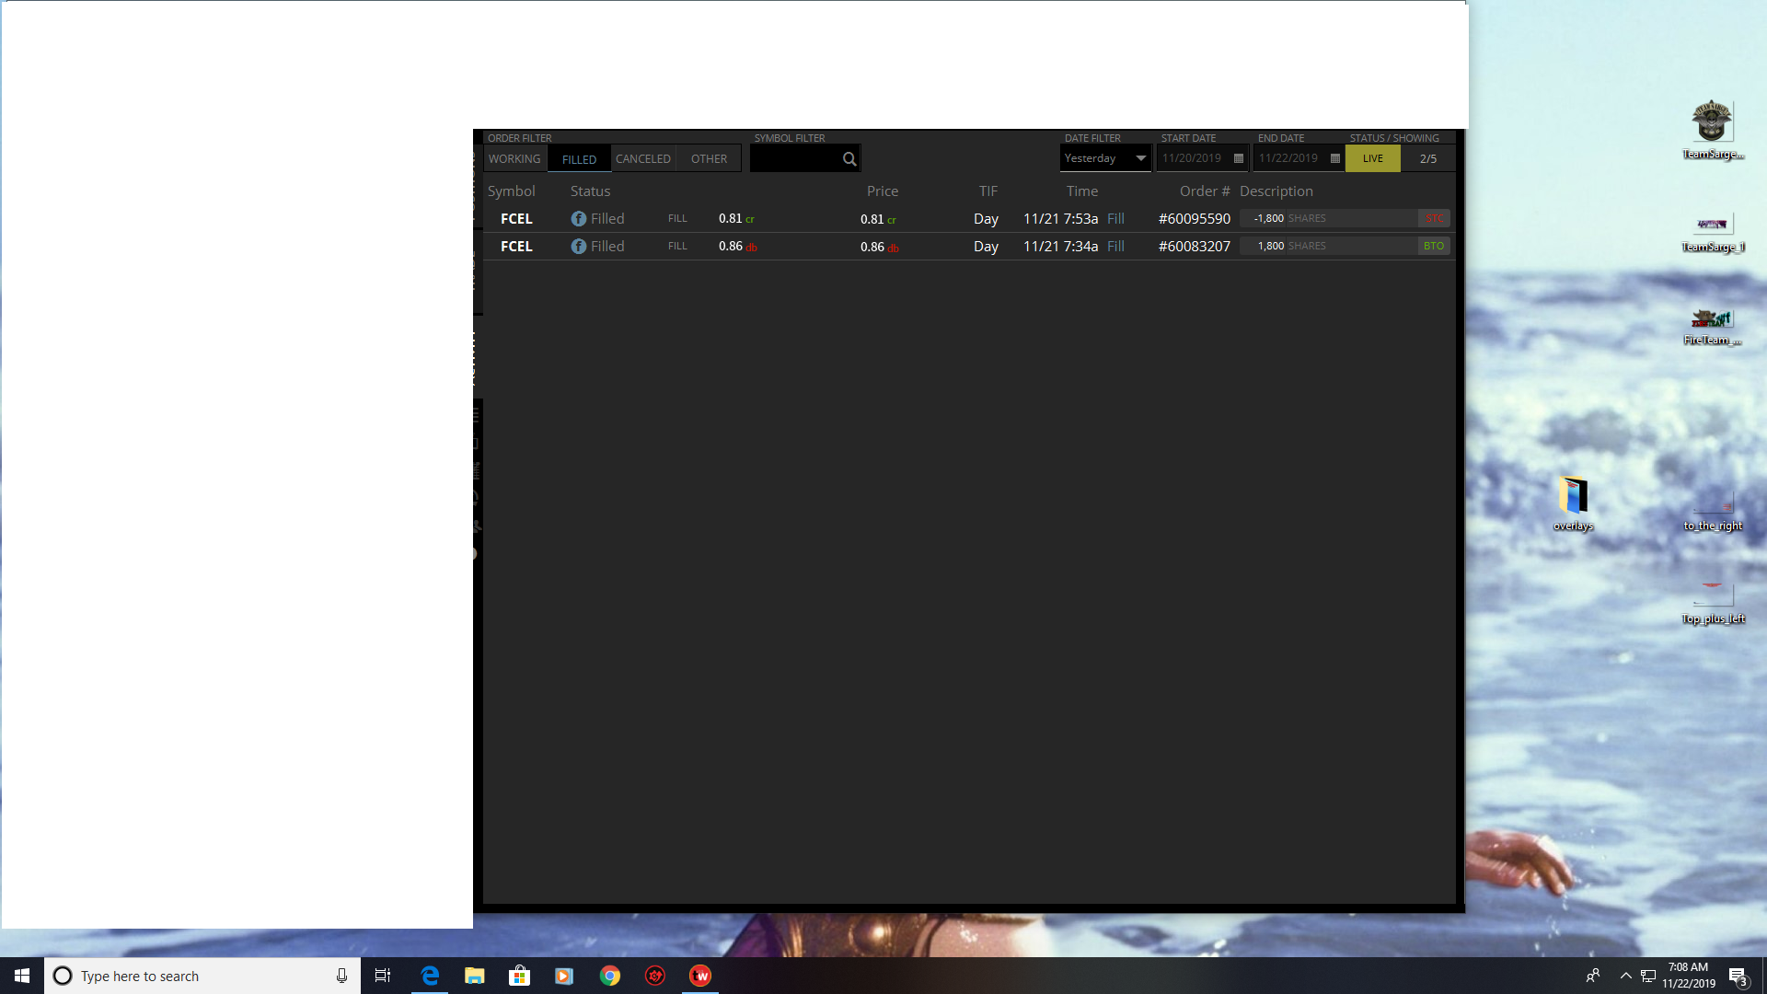Click the Fill link on the 7:53a order
Image resolution: width=1767 pixels, height=994 pixels.
coord(1115,218)
